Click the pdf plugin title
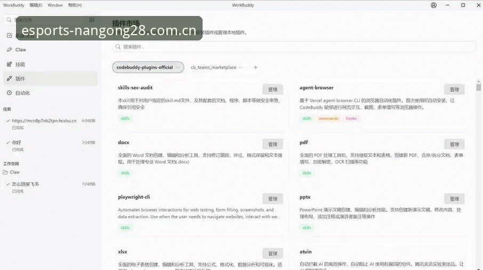 (304, 143)
